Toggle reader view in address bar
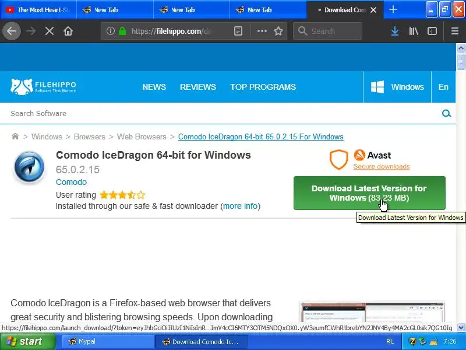Screen dimensions: 466x350 (238, 31)
